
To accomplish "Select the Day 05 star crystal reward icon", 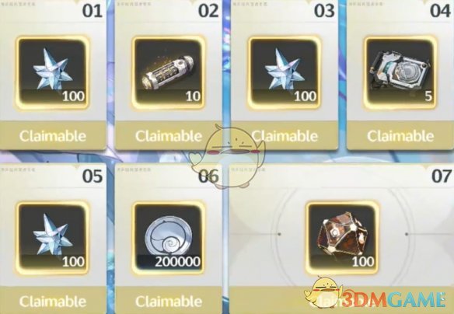I will [52, 238].
